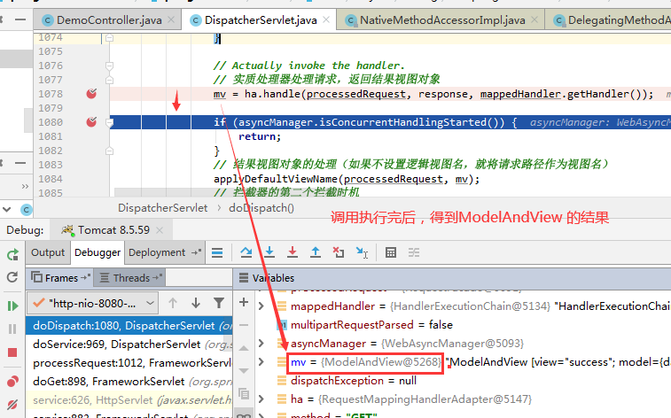Click the multipartRequestParsed = false variable

(x=371, y=325)
